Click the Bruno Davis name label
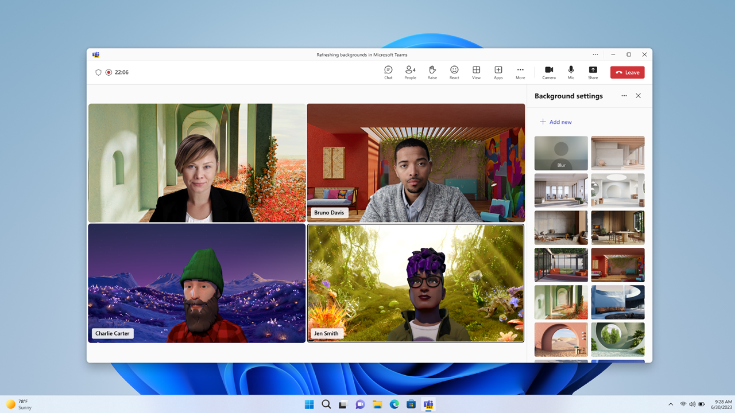Image resolution: width=735 pixels, height=413 pixels. coord(329,213)
